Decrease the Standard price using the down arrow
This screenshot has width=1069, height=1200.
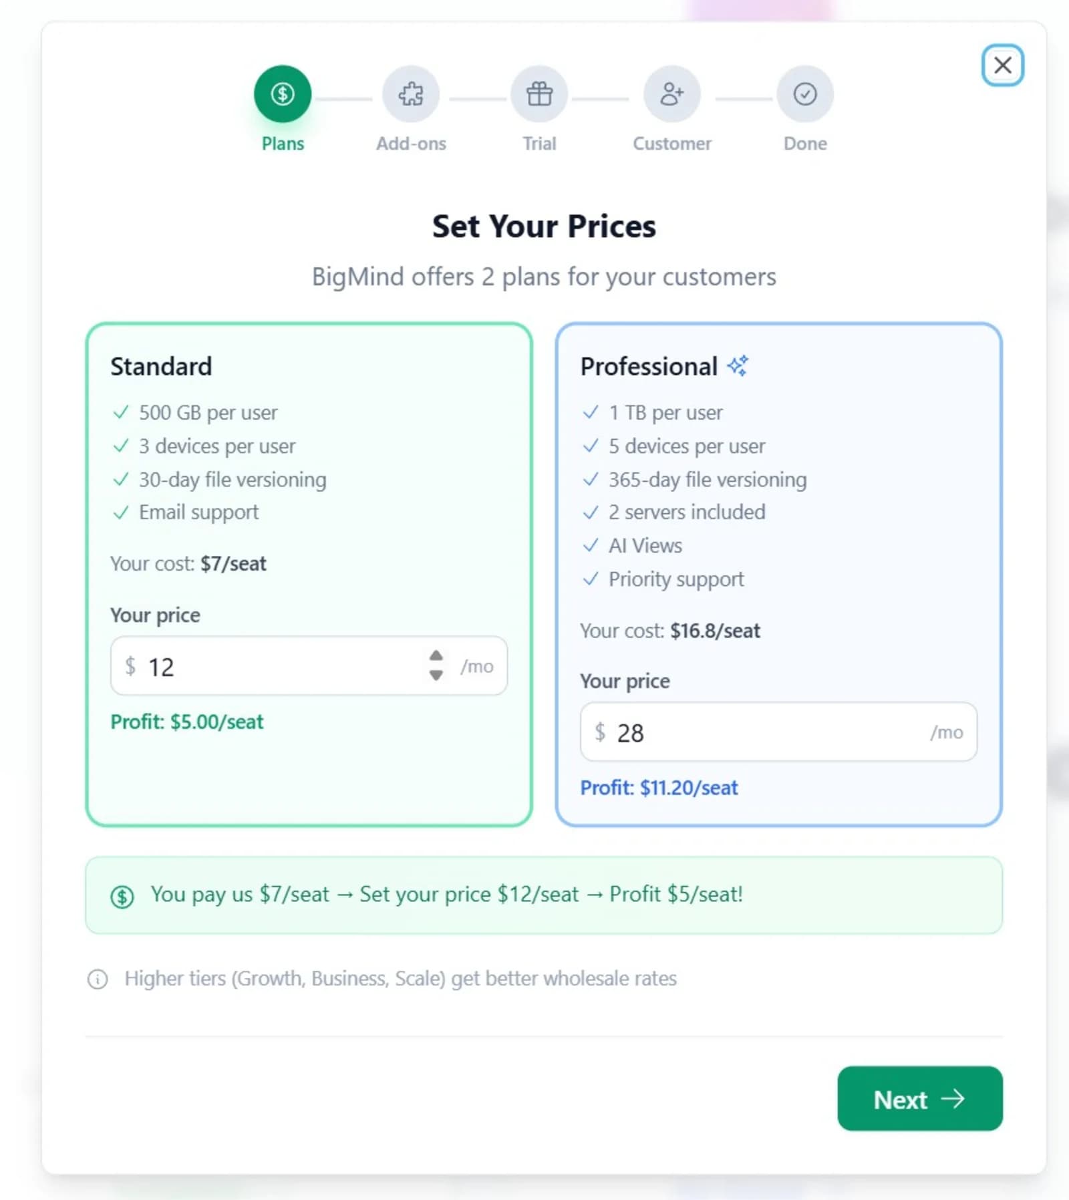click(x=435, y=675)
